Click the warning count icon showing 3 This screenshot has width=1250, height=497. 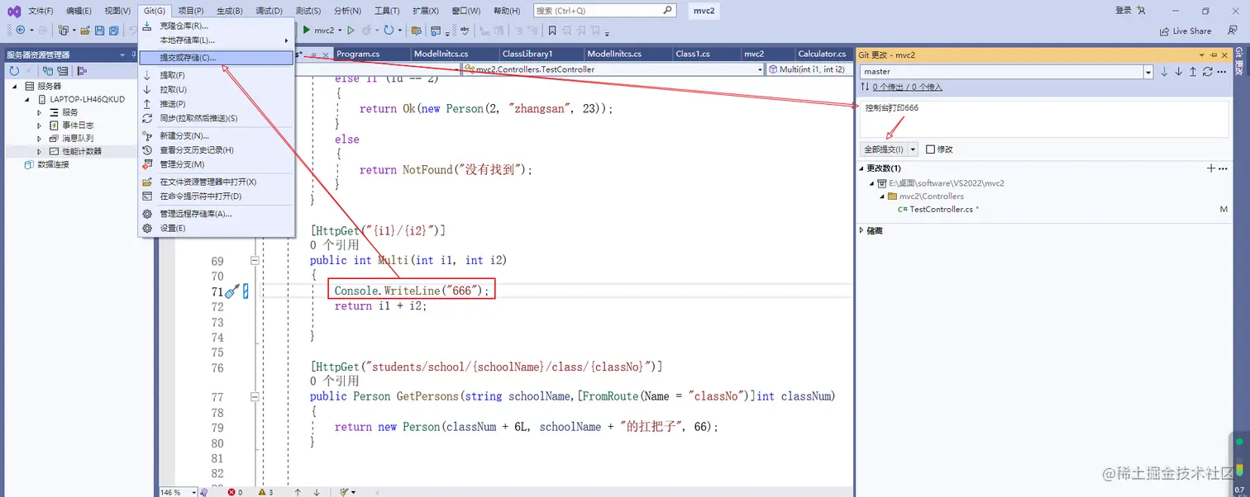[x=261, y=492]
